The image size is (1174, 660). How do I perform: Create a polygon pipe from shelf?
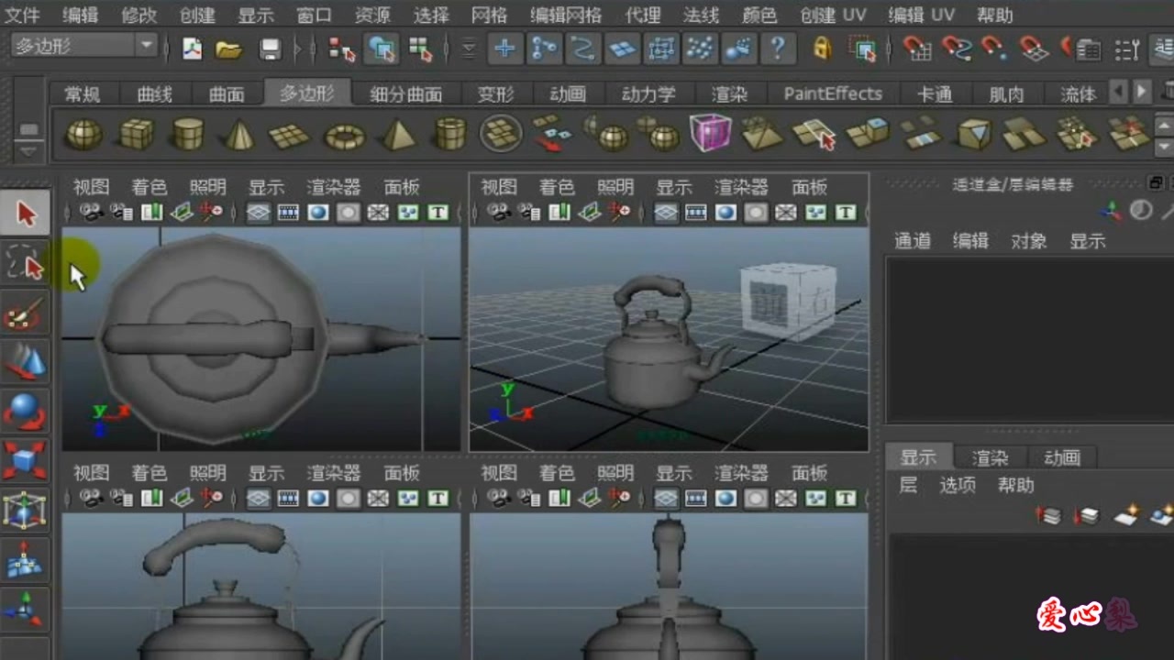450,135
